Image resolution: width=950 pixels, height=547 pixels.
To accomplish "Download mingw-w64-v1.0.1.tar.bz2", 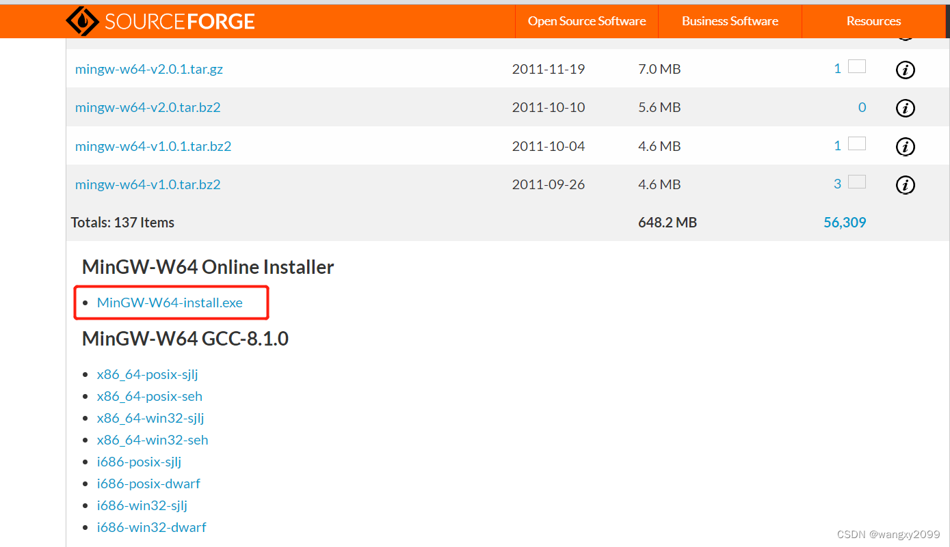I will tap(153, 146).
